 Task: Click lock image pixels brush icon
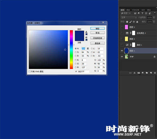point(131,22)
